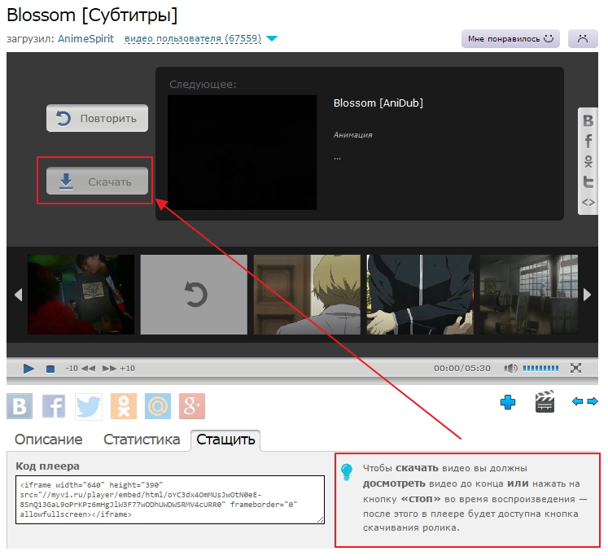608x560 pixels.
Task: Click the play button in player
Action: click(28, 368)
